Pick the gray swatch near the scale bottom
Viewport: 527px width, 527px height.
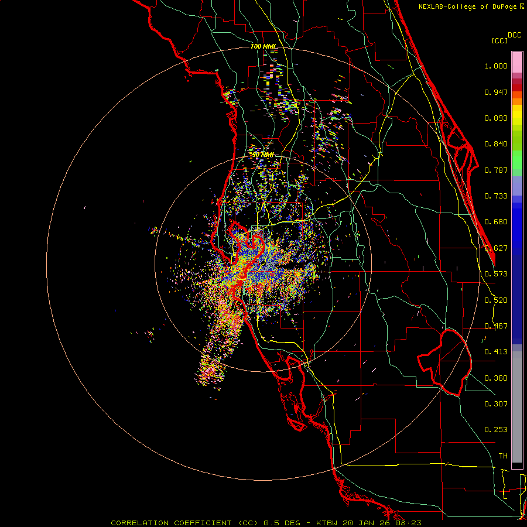517,407
